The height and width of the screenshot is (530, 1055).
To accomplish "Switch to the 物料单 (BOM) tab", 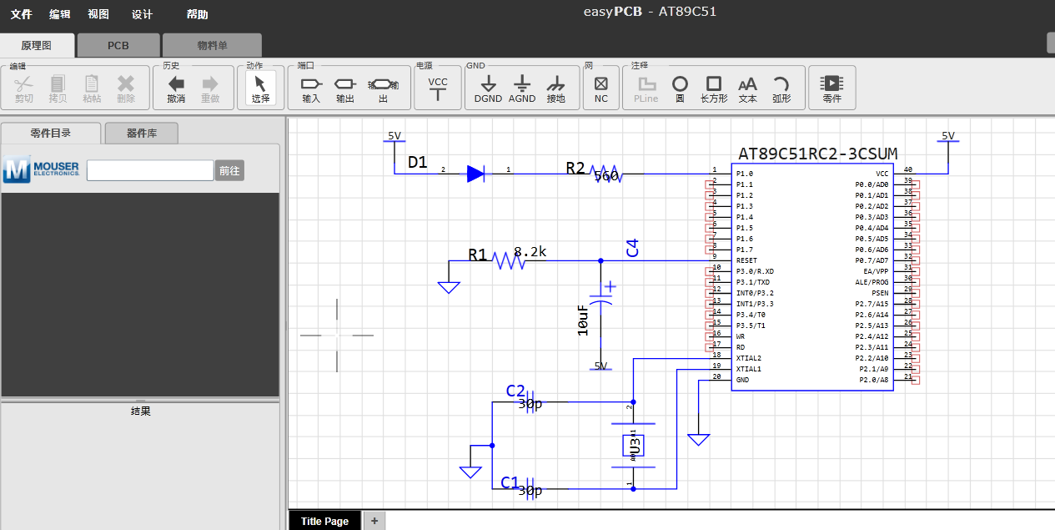I will [212, 45].
